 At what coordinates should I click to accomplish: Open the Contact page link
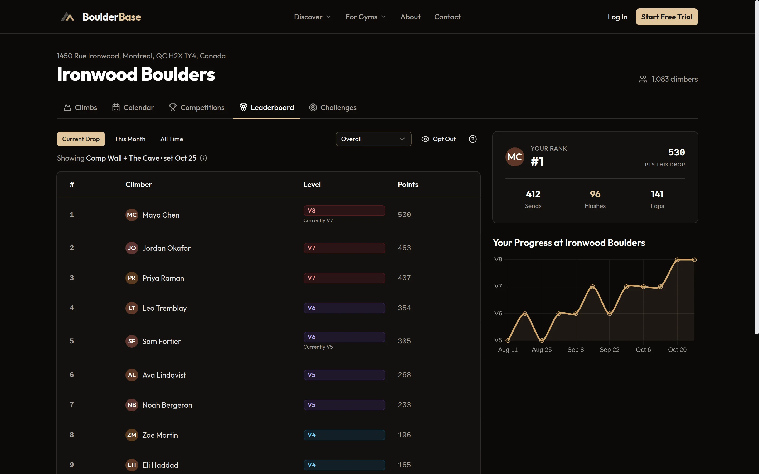coord(447,17)
